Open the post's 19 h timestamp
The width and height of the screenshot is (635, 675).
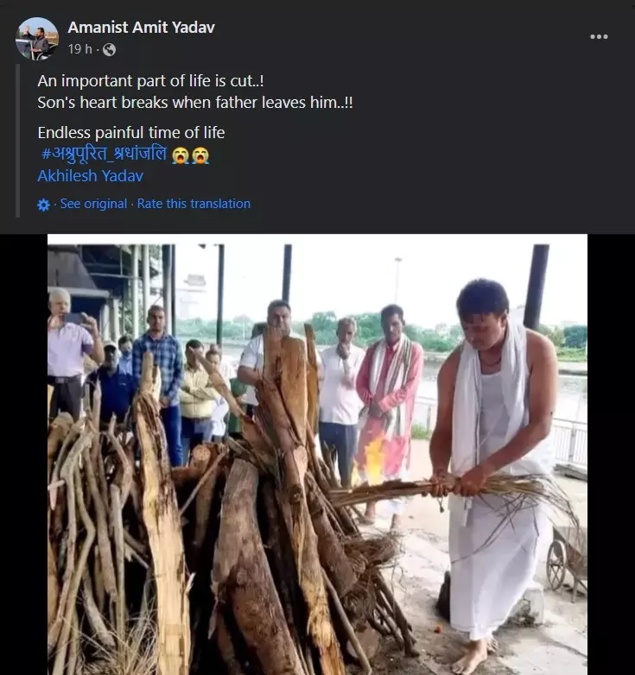pyautogui.click(x=79, y=49)
